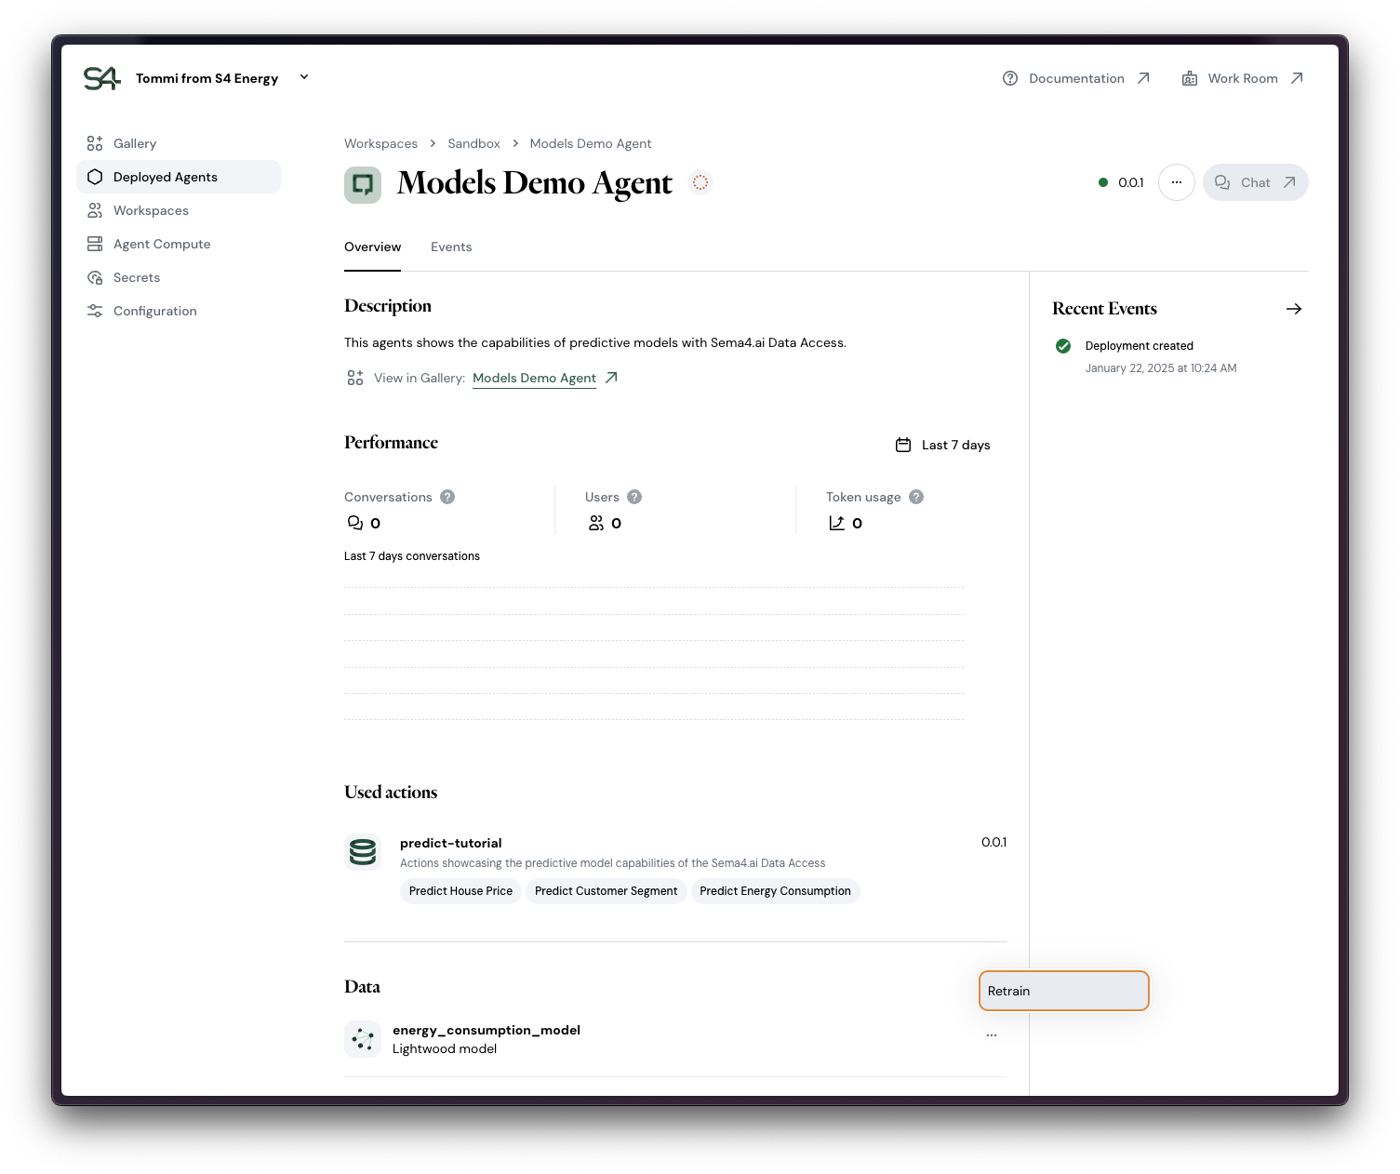Click the Predict House Price tag

tap(460, 891)
